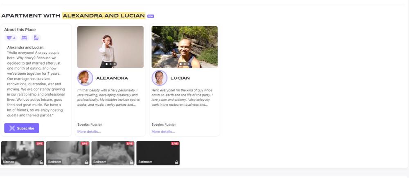Image resolution: width=409 pixels, height=178 pixels.
Task: Expand More details under Alexandra's profile
Action: point(89,132)
